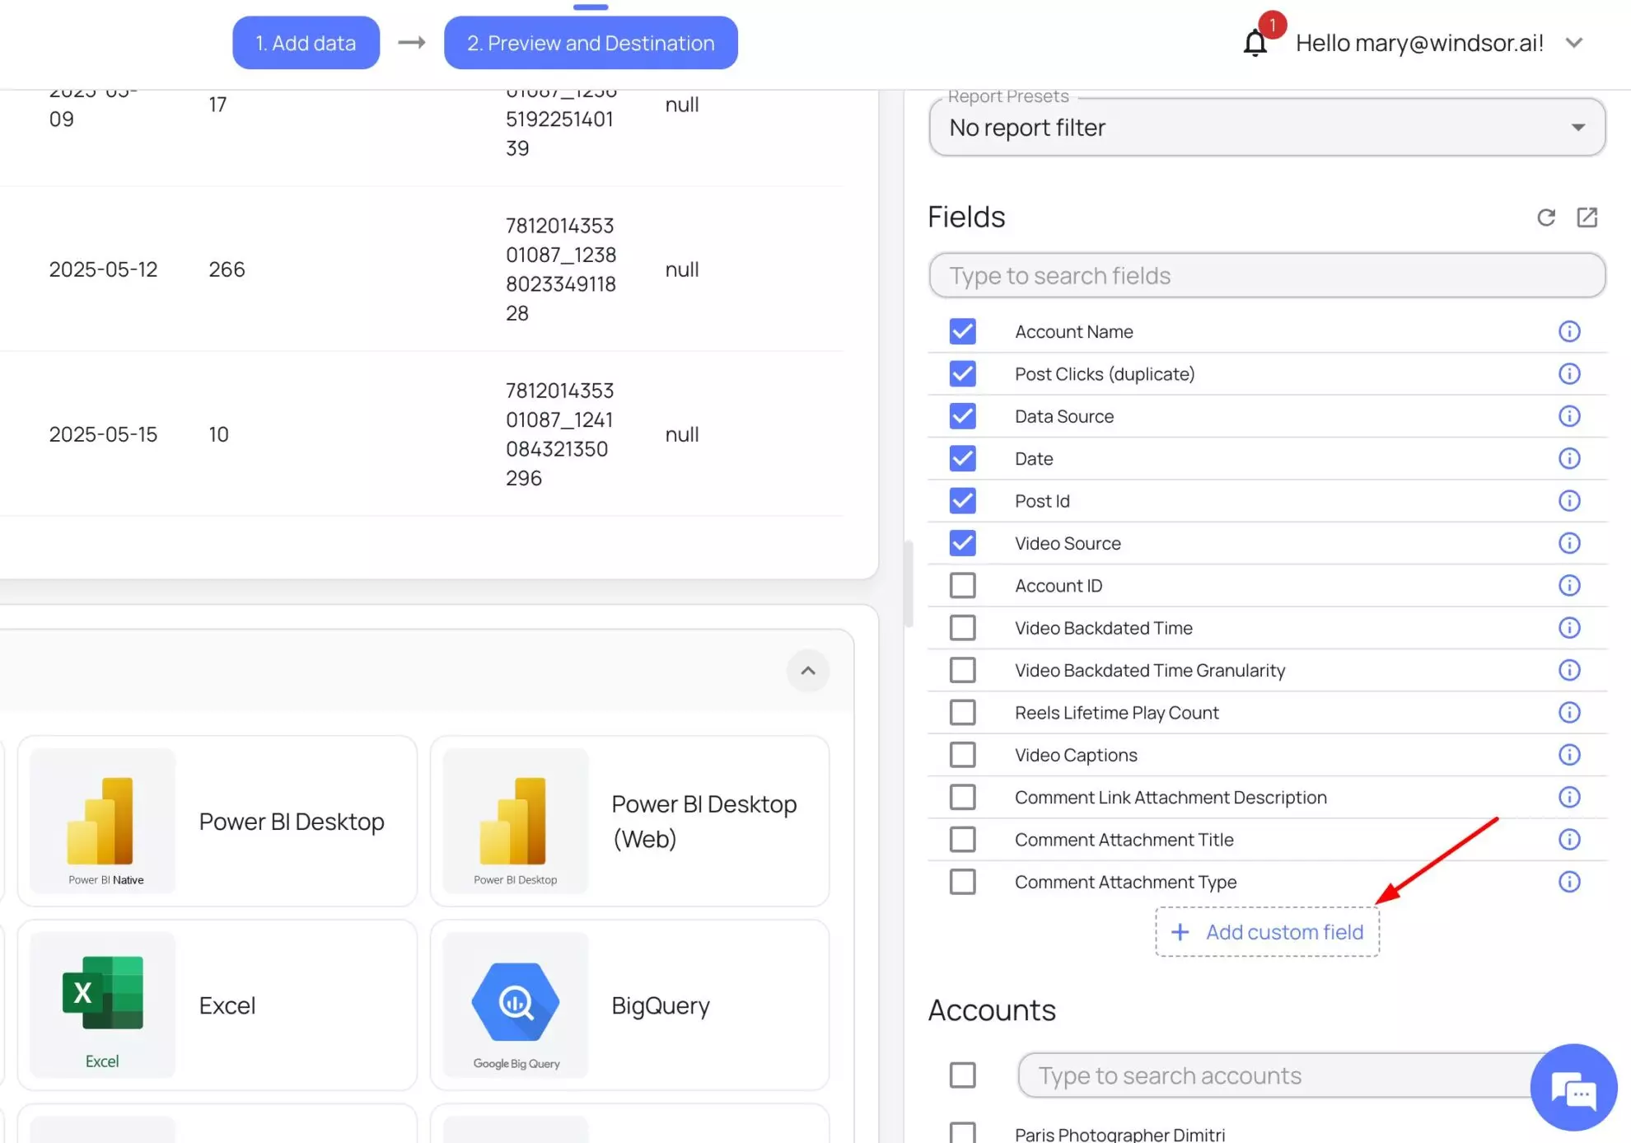Go to step 1. Add data

pos(306,43)
